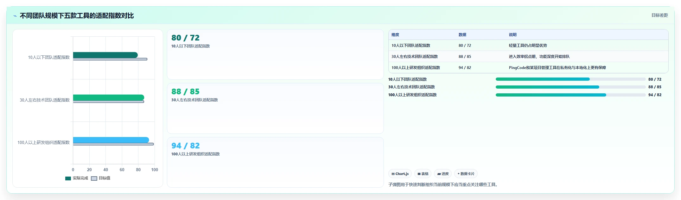This screenshot has width=681, height=200.
Task: Click the 数据 table column header
Action: point(462,35)
